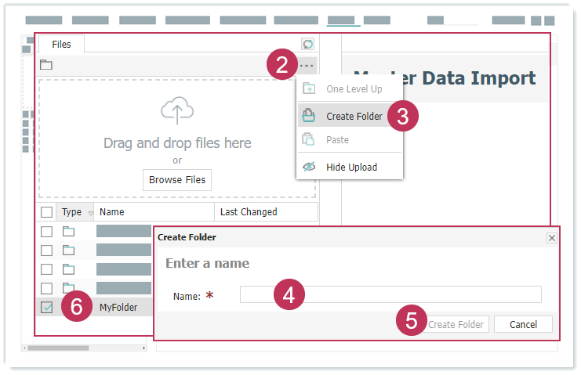Viewport: 581px width, 375px height.
Task: Click the refresh icon beside Files tab
Action: [307, 45]
